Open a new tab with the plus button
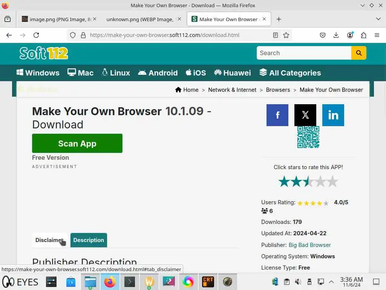This screenshot has width=386, height=290. (x=279, y=19)
